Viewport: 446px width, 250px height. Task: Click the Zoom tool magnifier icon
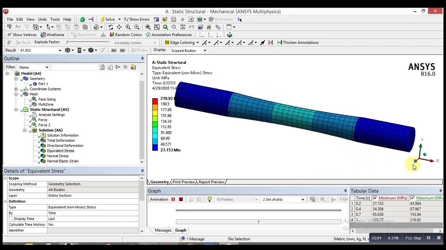coord(128,27)
